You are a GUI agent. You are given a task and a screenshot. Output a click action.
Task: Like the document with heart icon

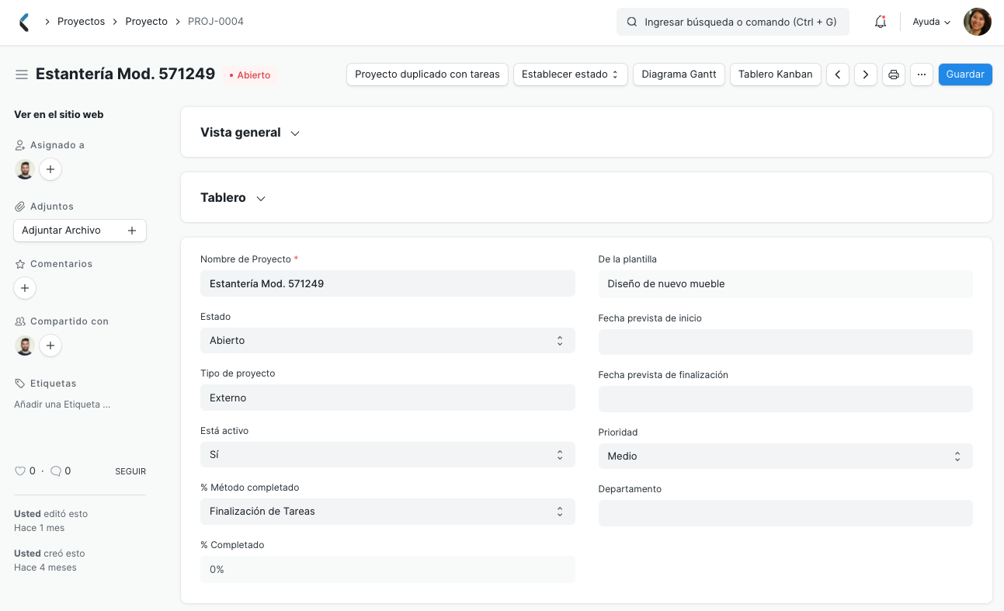click(x=20, y=471)
